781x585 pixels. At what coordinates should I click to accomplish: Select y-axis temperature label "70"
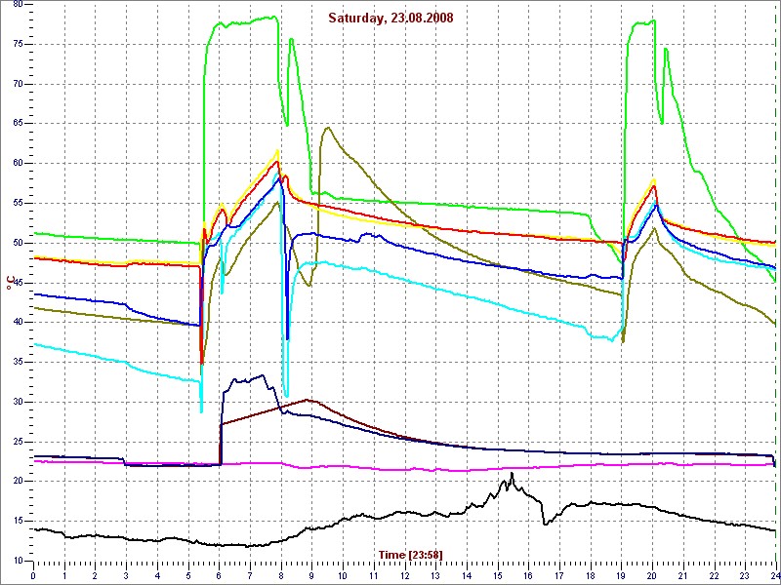18,84
